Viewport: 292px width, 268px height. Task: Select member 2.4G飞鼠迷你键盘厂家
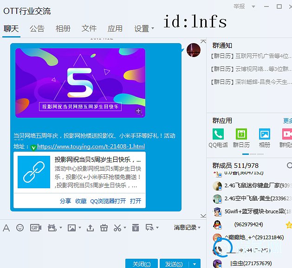[252, 185]
